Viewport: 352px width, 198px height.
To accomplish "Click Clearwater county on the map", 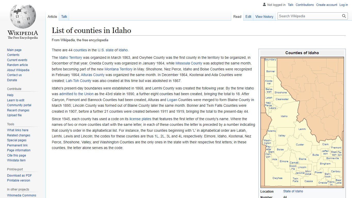I will coord(282,99).
